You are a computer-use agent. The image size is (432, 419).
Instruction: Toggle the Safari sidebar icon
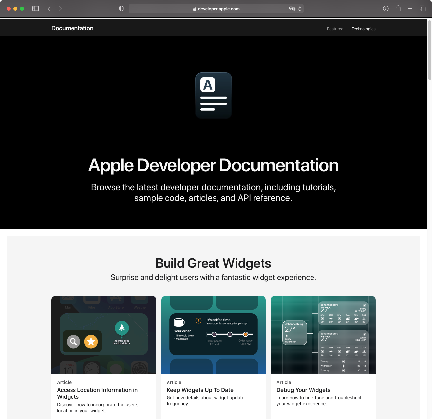click(x=35, y=9)
